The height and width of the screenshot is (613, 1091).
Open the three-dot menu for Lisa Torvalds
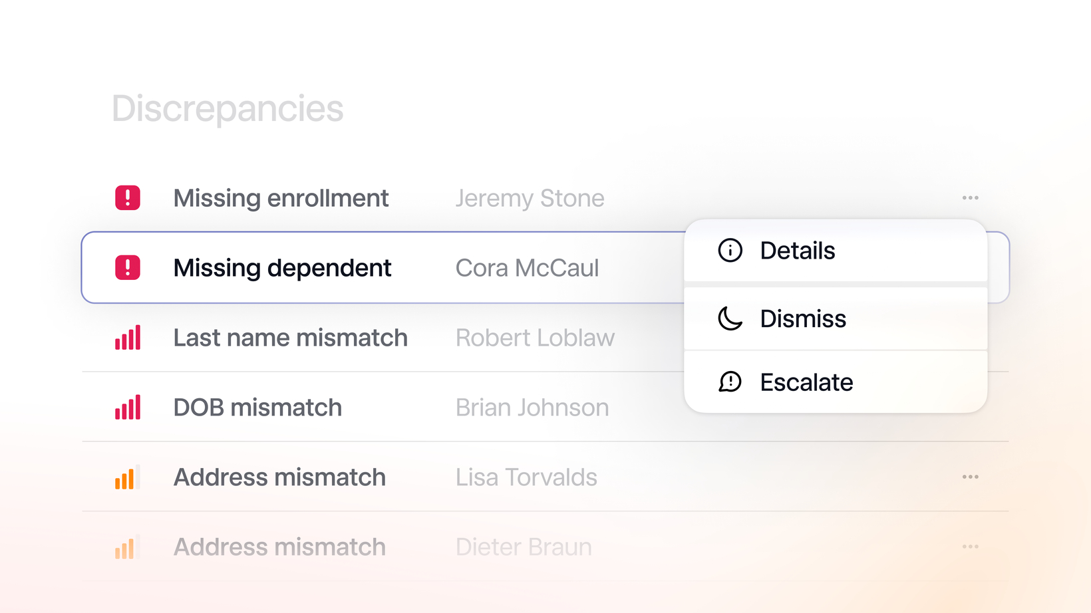(970, 477)
